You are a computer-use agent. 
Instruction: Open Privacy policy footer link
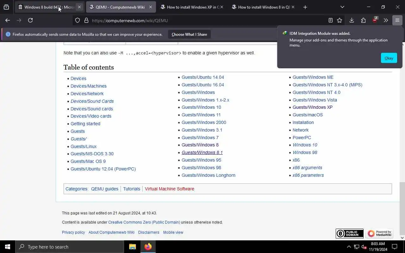(x=73, y=232)
